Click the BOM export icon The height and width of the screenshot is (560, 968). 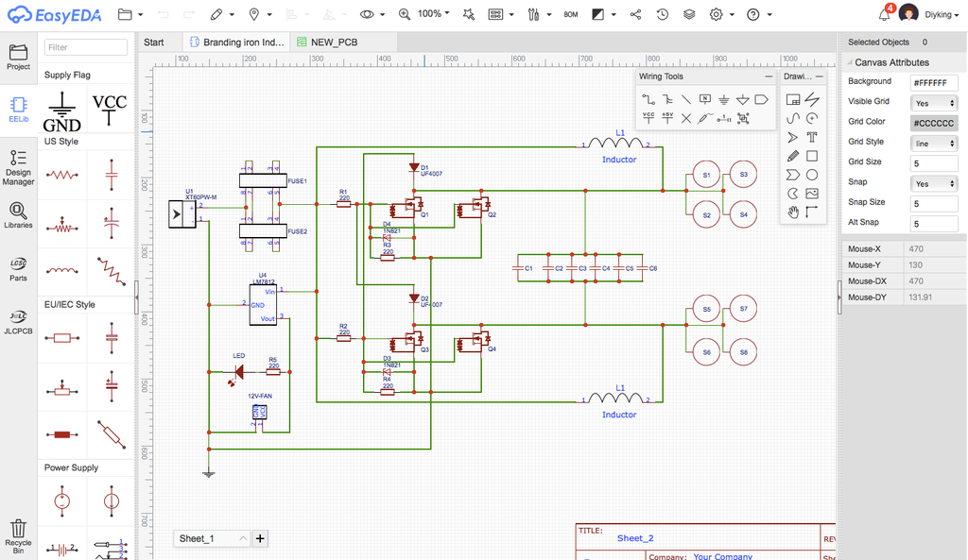point(571,15)
